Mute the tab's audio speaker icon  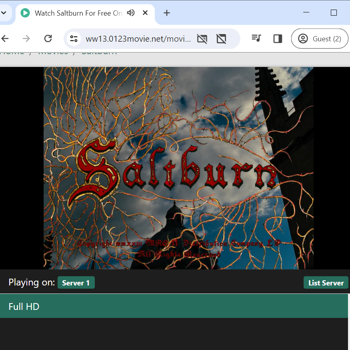(x=131, y=13)
